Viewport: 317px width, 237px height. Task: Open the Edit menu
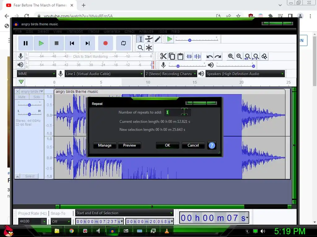click(x=29, y=31)
